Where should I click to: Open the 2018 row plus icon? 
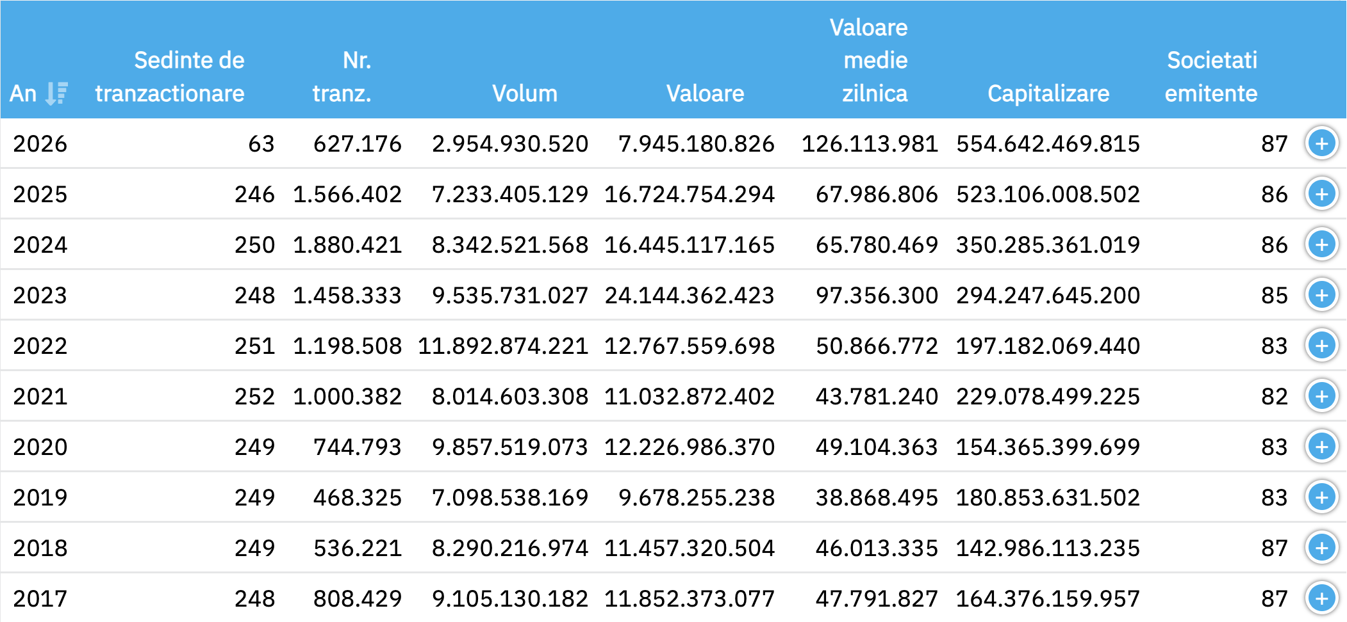(x=1321, y=548)
